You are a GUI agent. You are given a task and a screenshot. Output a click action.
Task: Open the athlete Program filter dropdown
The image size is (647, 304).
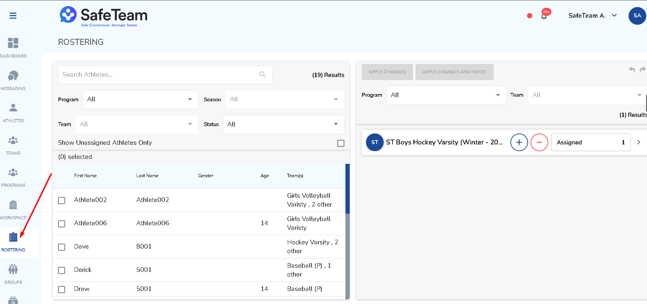click(x=141, y=100)
